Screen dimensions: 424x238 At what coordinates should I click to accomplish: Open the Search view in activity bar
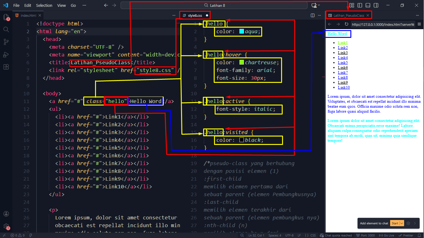pos(6,29)
